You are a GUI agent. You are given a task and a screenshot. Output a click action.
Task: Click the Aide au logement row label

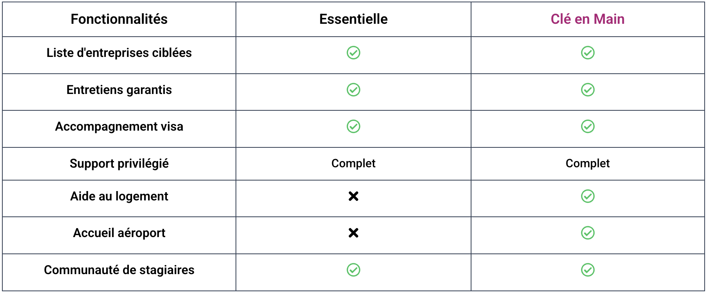(x=119, y=196)
